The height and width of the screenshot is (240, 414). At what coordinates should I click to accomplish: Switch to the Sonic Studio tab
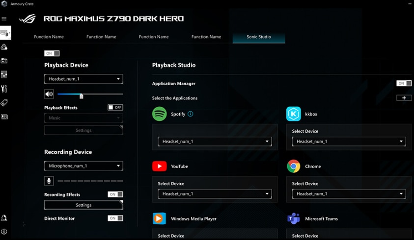click(x=259, y=37)
